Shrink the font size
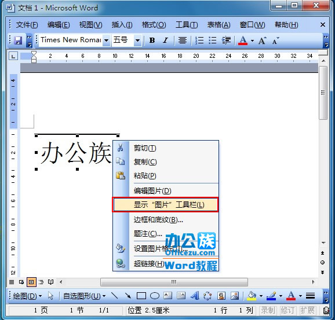This screenshot has height=320, width=335. tap(276, 40)
